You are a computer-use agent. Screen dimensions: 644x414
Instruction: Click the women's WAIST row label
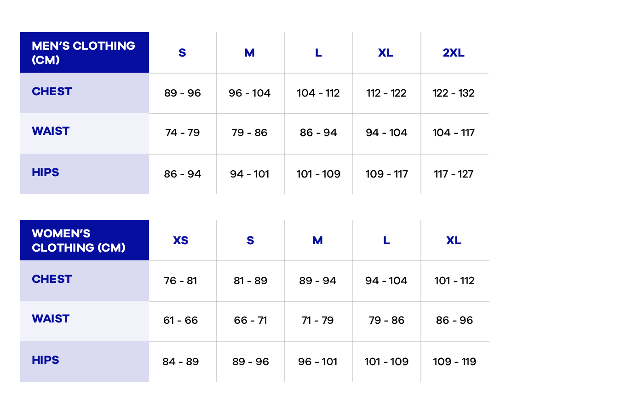(x=51, y=319)
